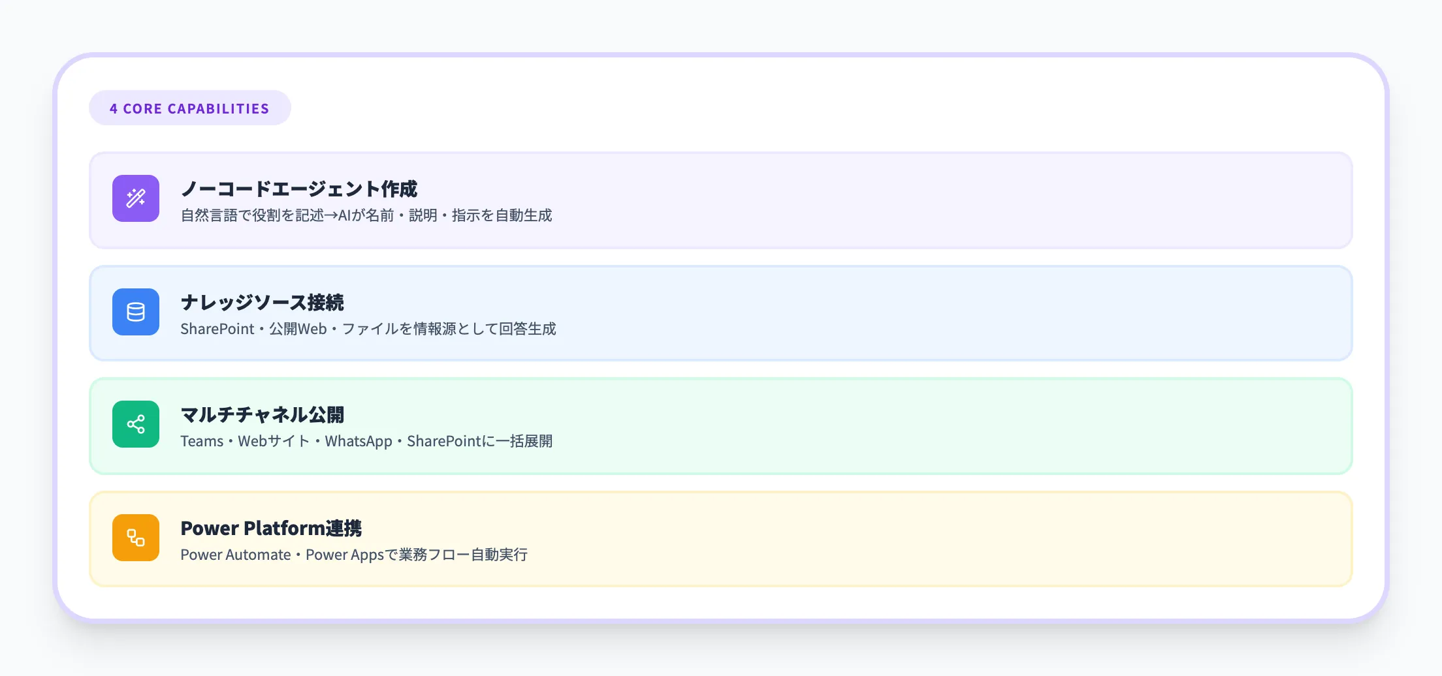
Task: Open the マルチチャネル公開 heading
Action: 262,415
